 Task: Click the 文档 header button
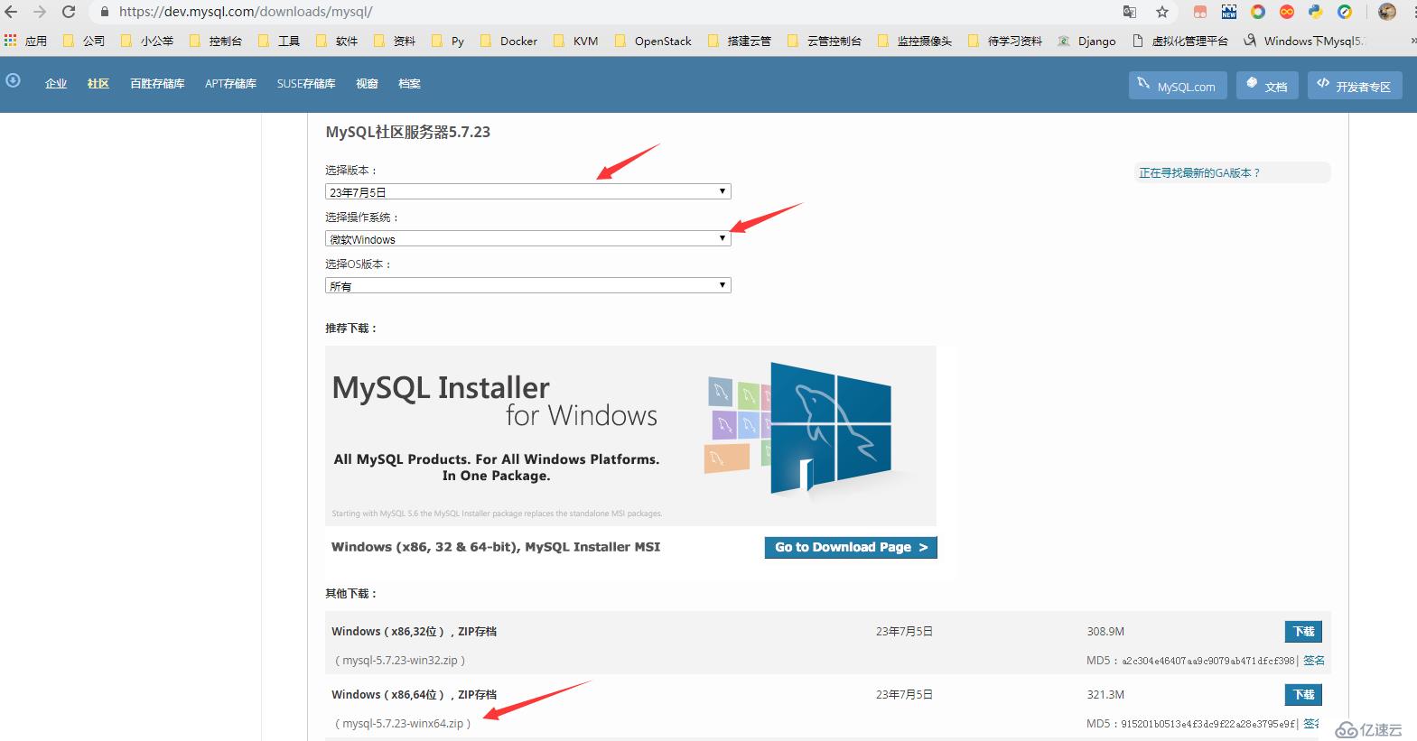tap(1267, 86)
